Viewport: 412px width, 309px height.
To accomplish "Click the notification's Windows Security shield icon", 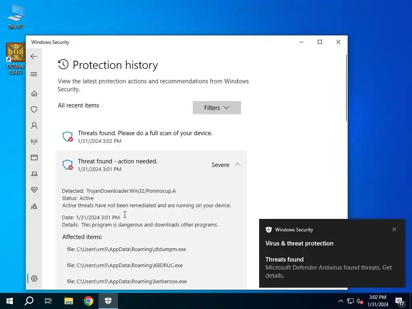I will coord(268,230).
